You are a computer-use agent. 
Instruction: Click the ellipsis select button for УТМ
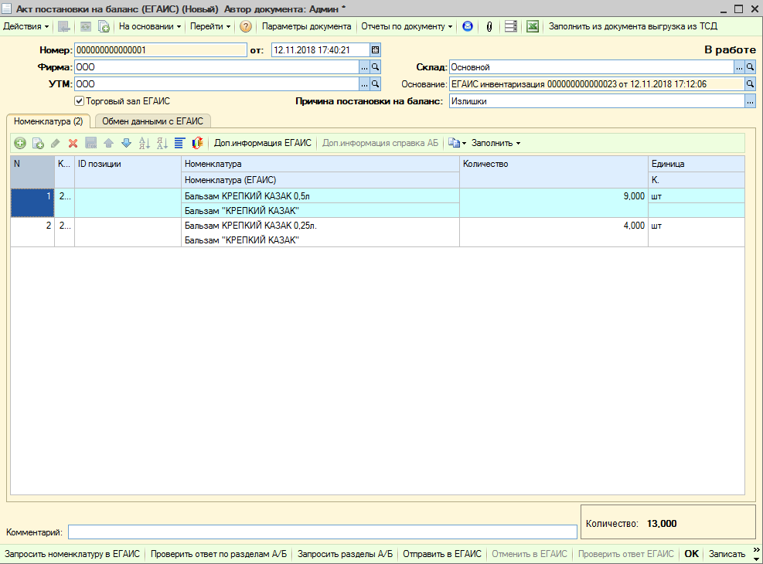(x=364, y=84)
